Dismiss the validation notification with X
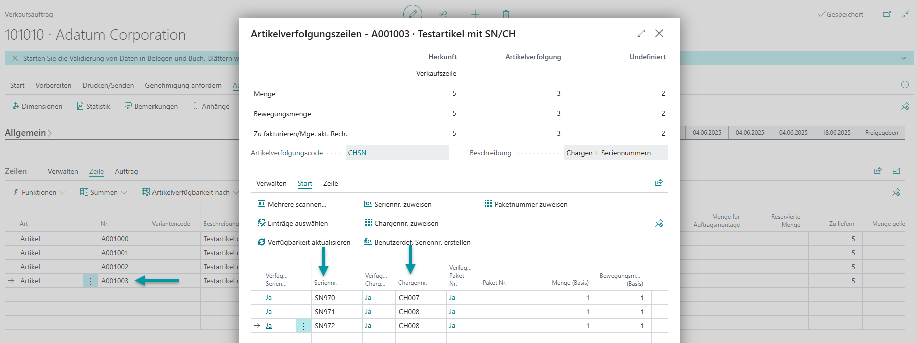This screenshot has width=917, height=343. pyautogui.click(x=15, y=58)
